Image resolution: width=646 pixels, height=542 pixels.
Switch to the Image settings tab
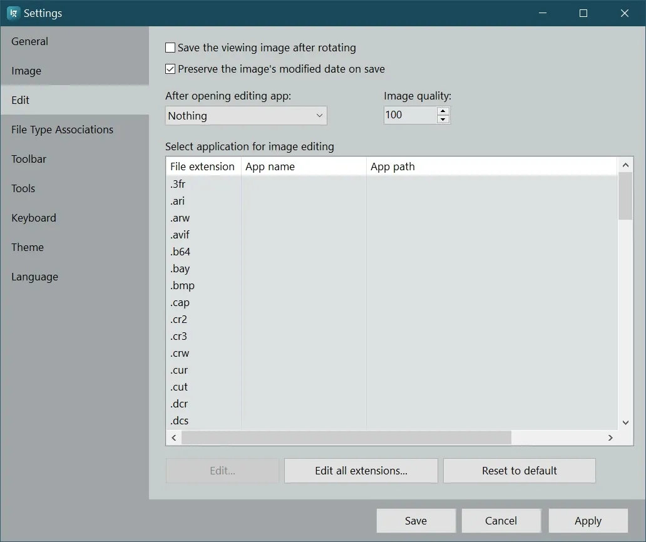(x=74, y=71)
